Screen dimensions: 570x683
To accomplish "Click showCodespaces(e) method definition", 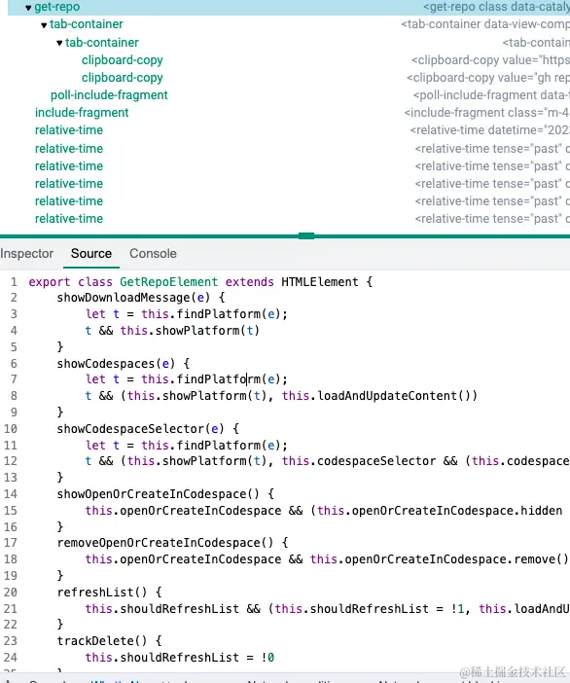I will coord(116,364).
